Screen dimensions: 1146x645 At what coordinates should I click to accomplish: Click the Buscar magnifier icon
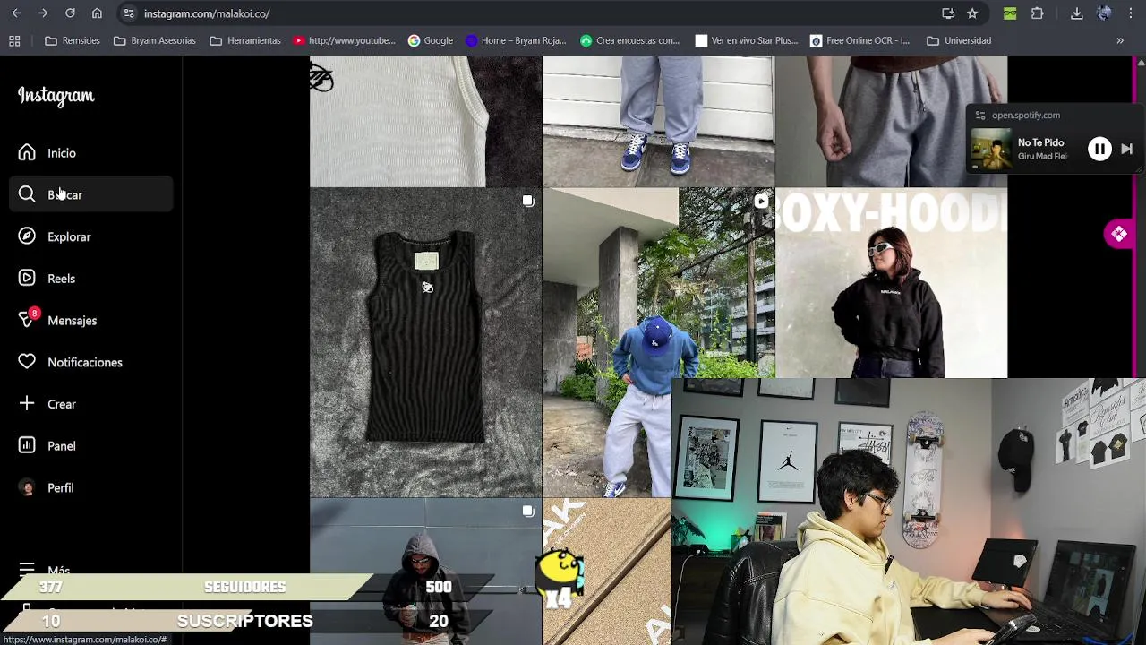27,194
